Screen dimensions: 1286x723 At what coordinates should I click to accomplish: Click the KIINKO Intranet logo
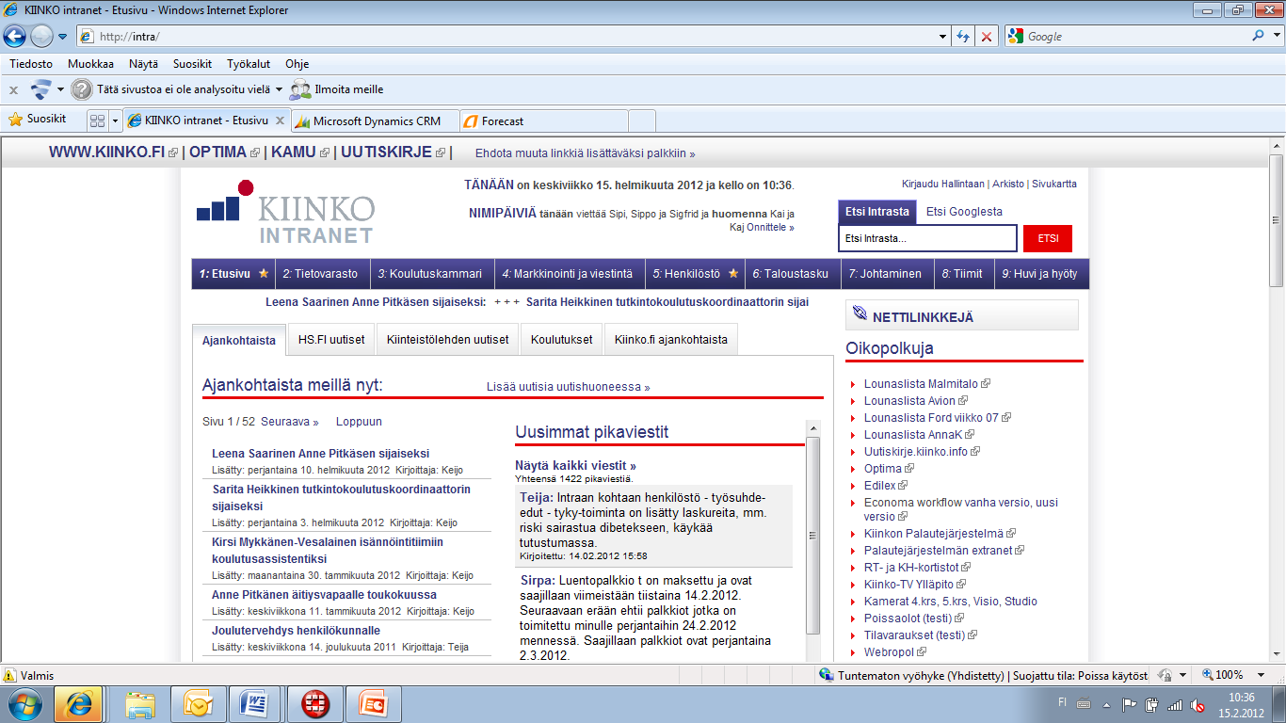285,212
